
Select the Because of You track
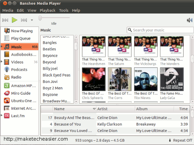pyautogui.click(x=115, y=124)
